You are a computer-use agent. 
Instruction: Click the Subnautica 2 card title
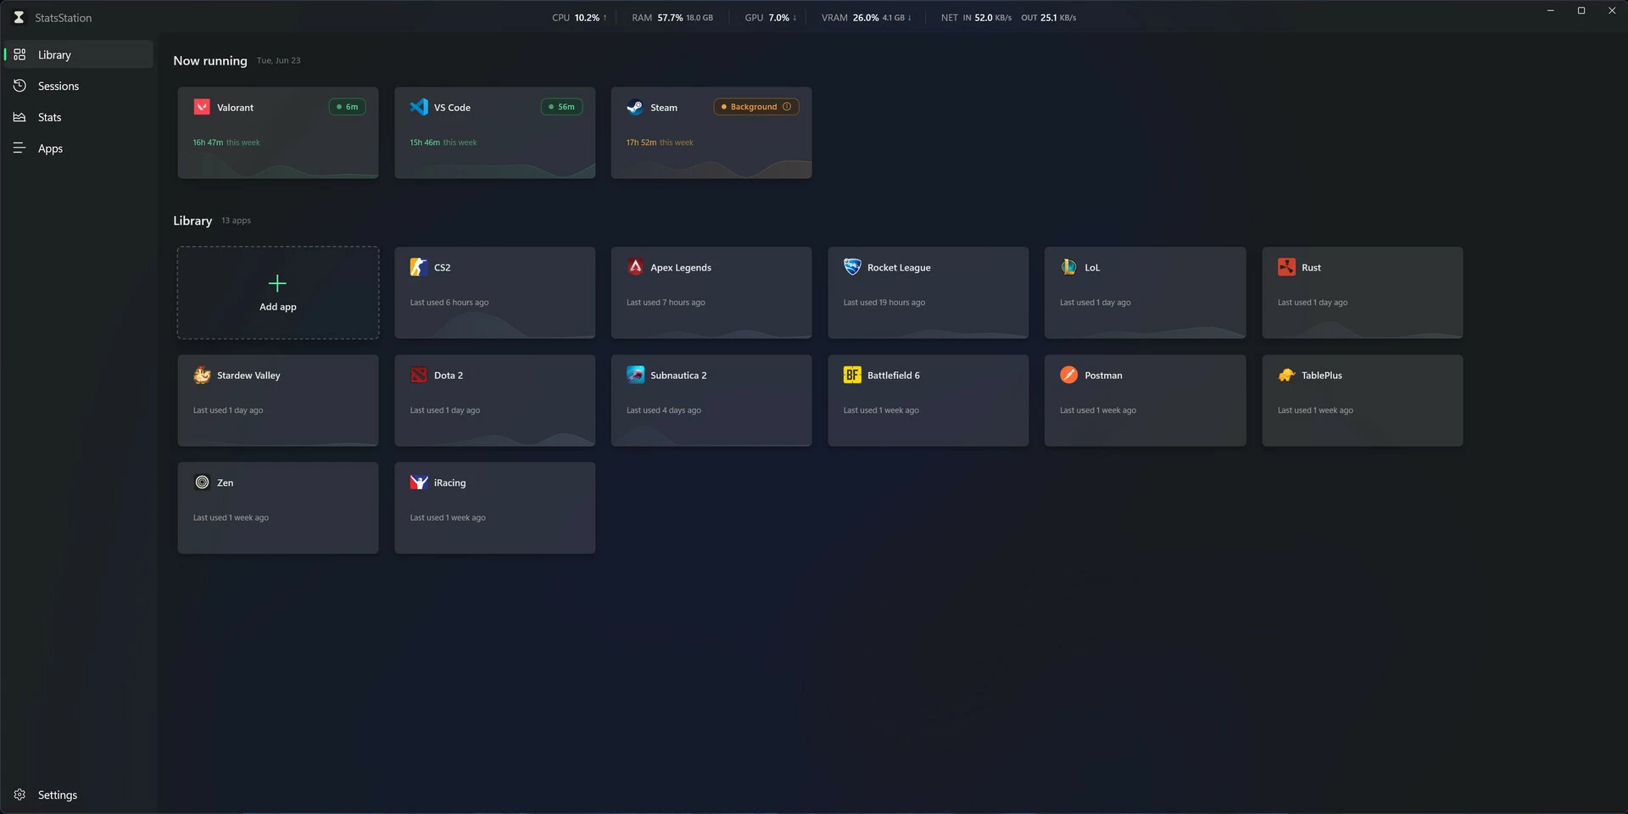coord(678,376)
